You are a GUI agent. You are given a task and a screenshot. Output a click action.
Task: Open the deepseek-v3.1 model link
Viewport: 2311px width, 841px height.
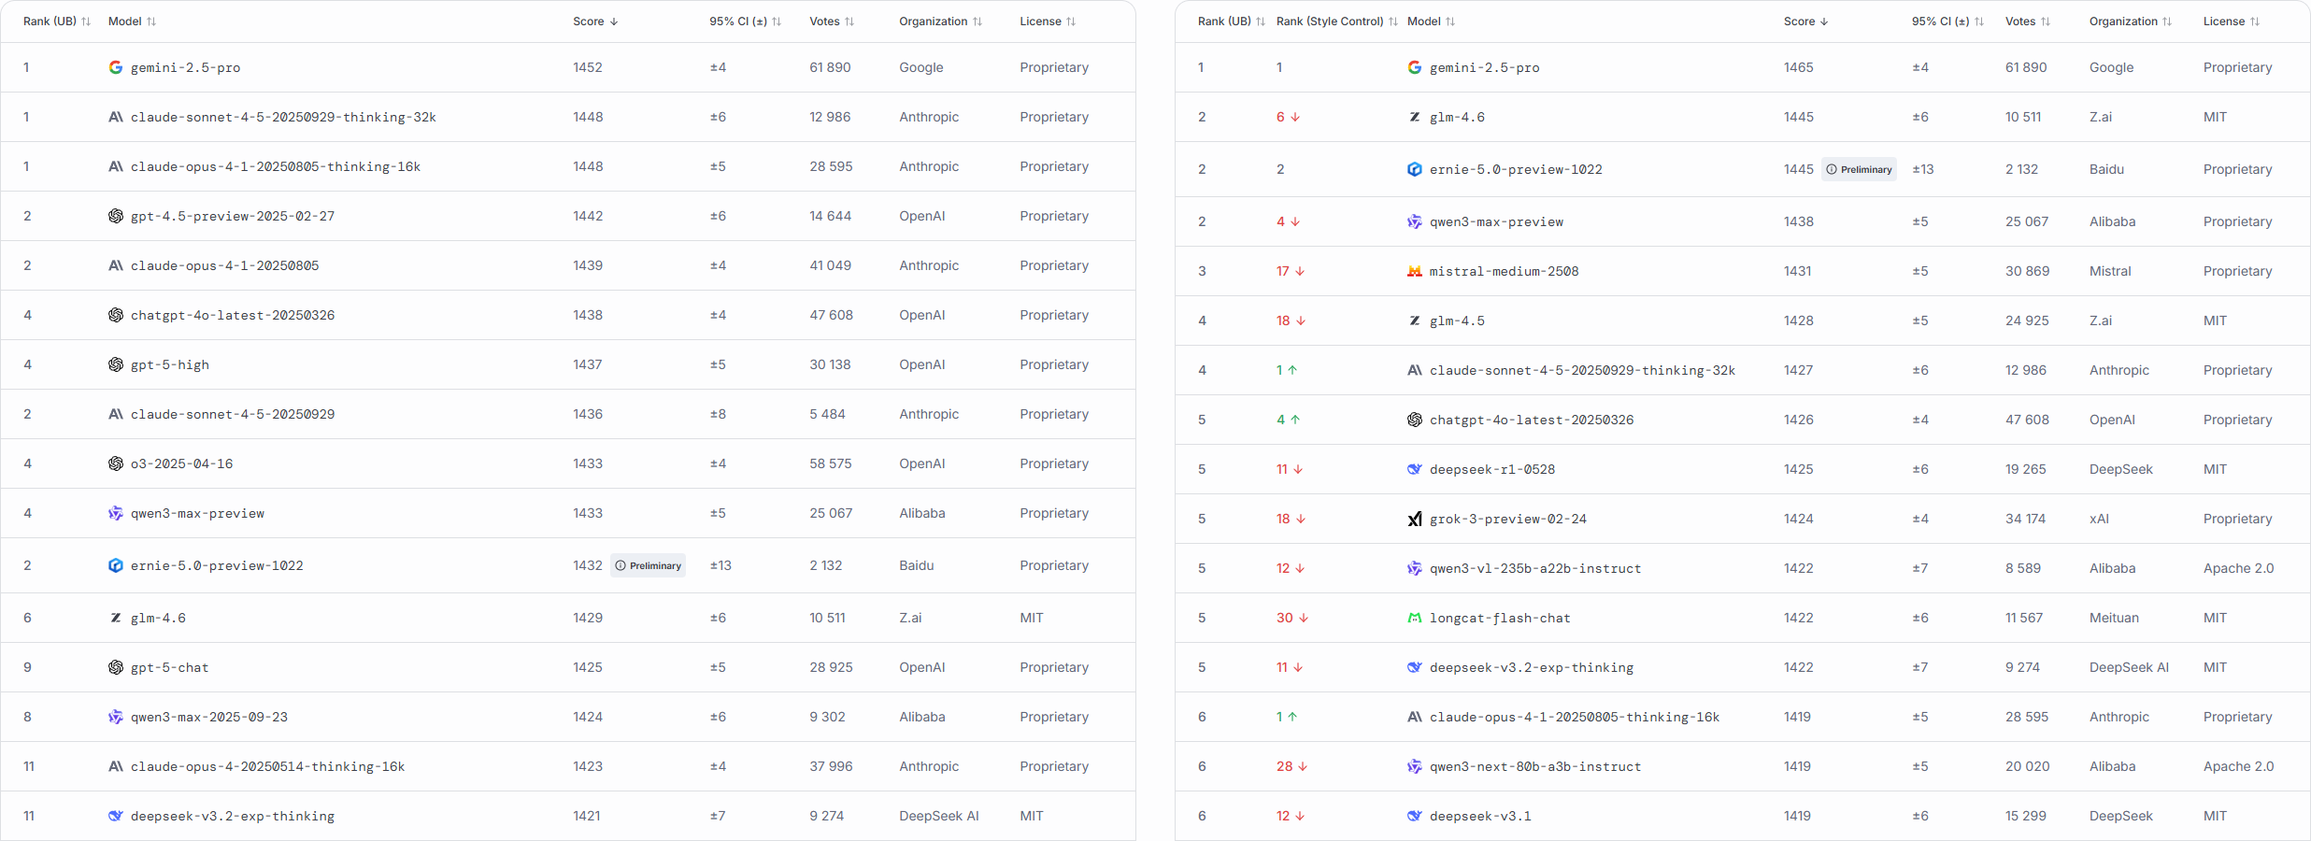1480,816
